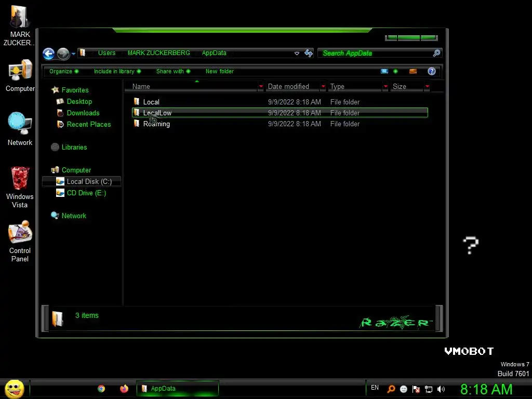Screen dimensions: 532x399
Task: Select the Roaming folder
Action: pos(280,124)
